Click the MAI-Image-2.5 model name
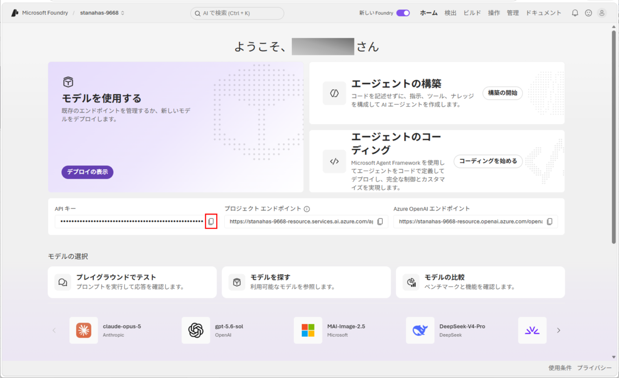This screenshot has height=378, width=619. tap(346, 327)
